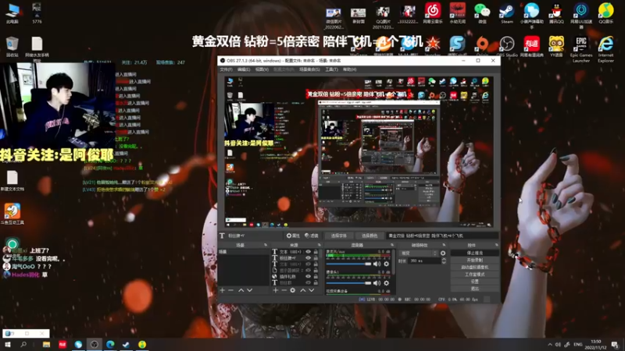Toggle lock on 粉丝群 source
Image resolution: width=625 pixels, height=351 pixels.
[x=316, y=282]
